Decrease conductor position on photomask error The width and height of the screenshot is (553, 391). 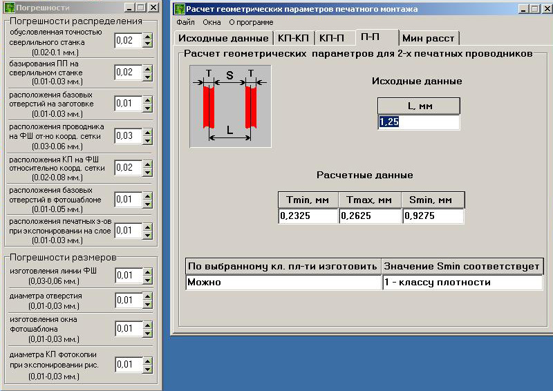click(x=147, y=140)
